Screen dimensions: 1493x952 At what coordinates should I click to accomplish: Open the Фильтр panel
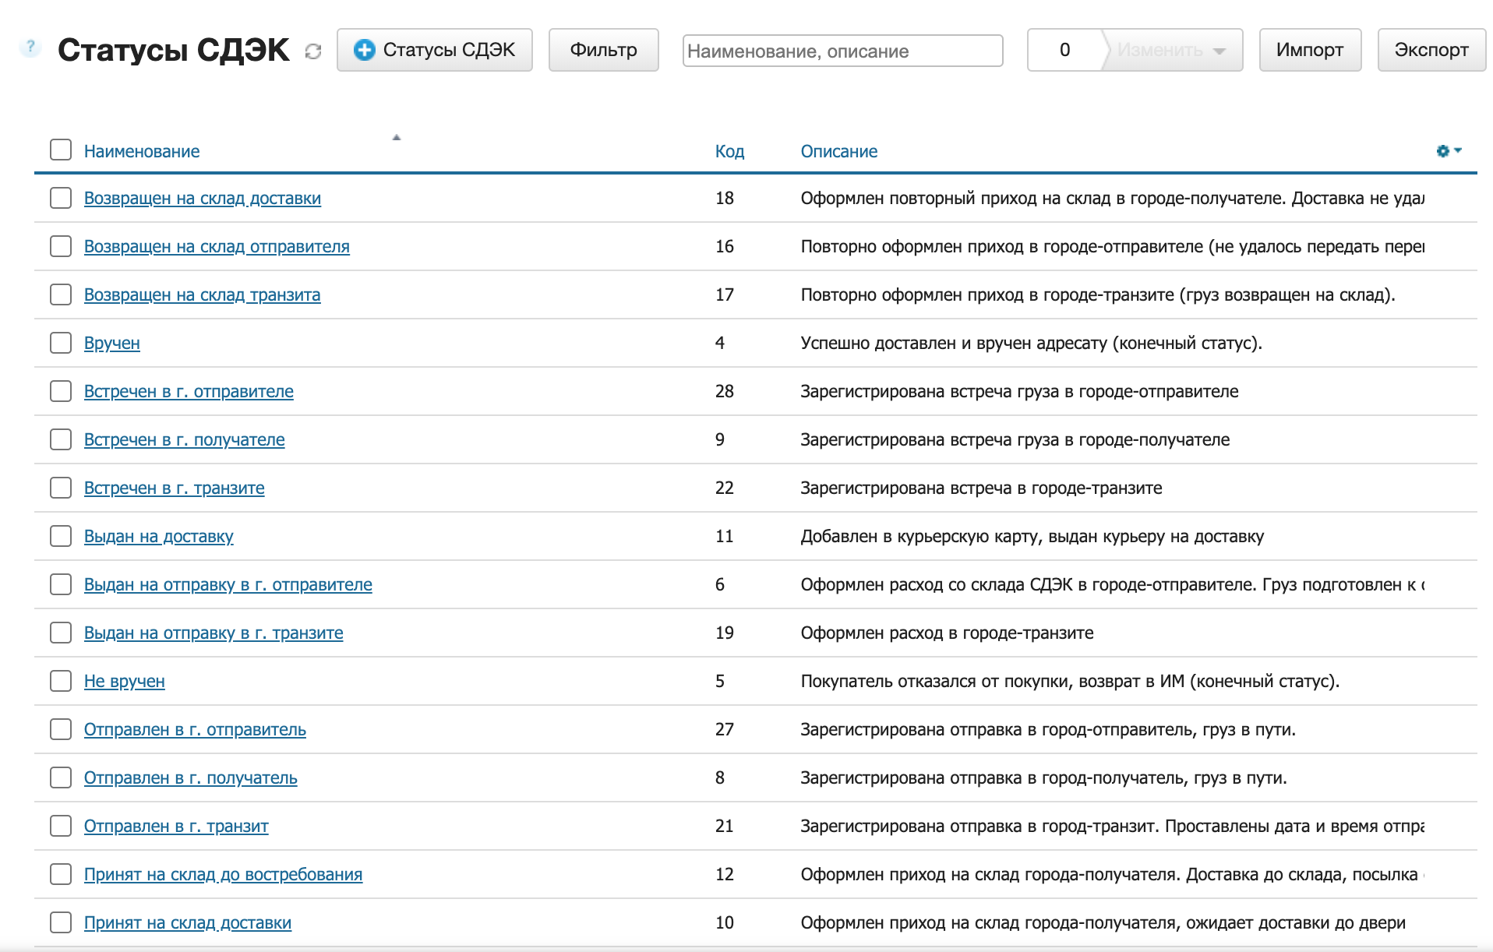(603, 50)
